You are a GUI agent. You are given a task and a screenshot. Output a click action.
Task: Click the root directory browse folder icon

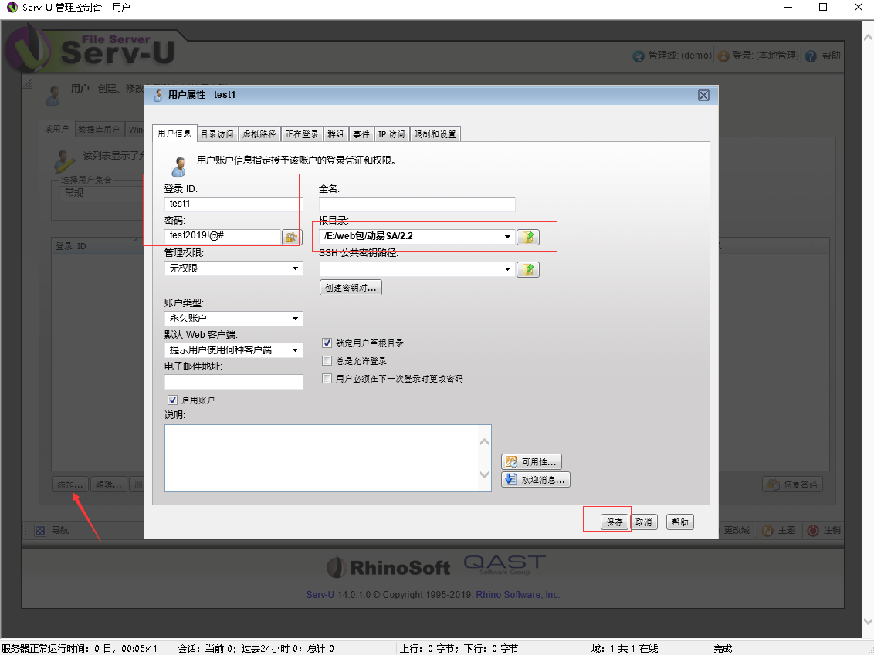(528, 237)
